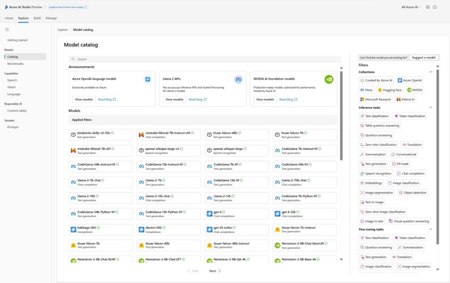Click View models on the Llama 2 APIs card

(174, 99)
